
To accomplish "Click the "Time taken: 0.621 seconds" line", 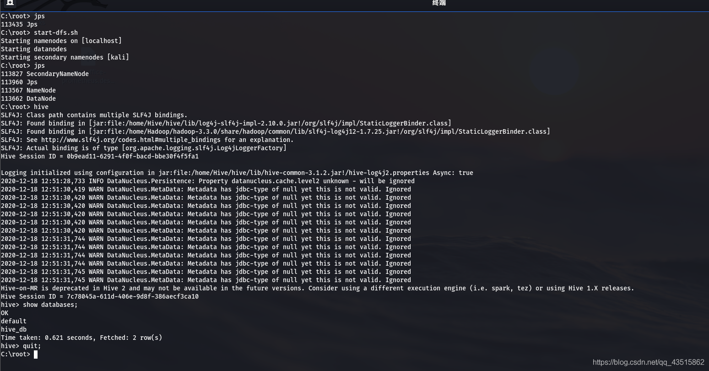I will (81, 338).
